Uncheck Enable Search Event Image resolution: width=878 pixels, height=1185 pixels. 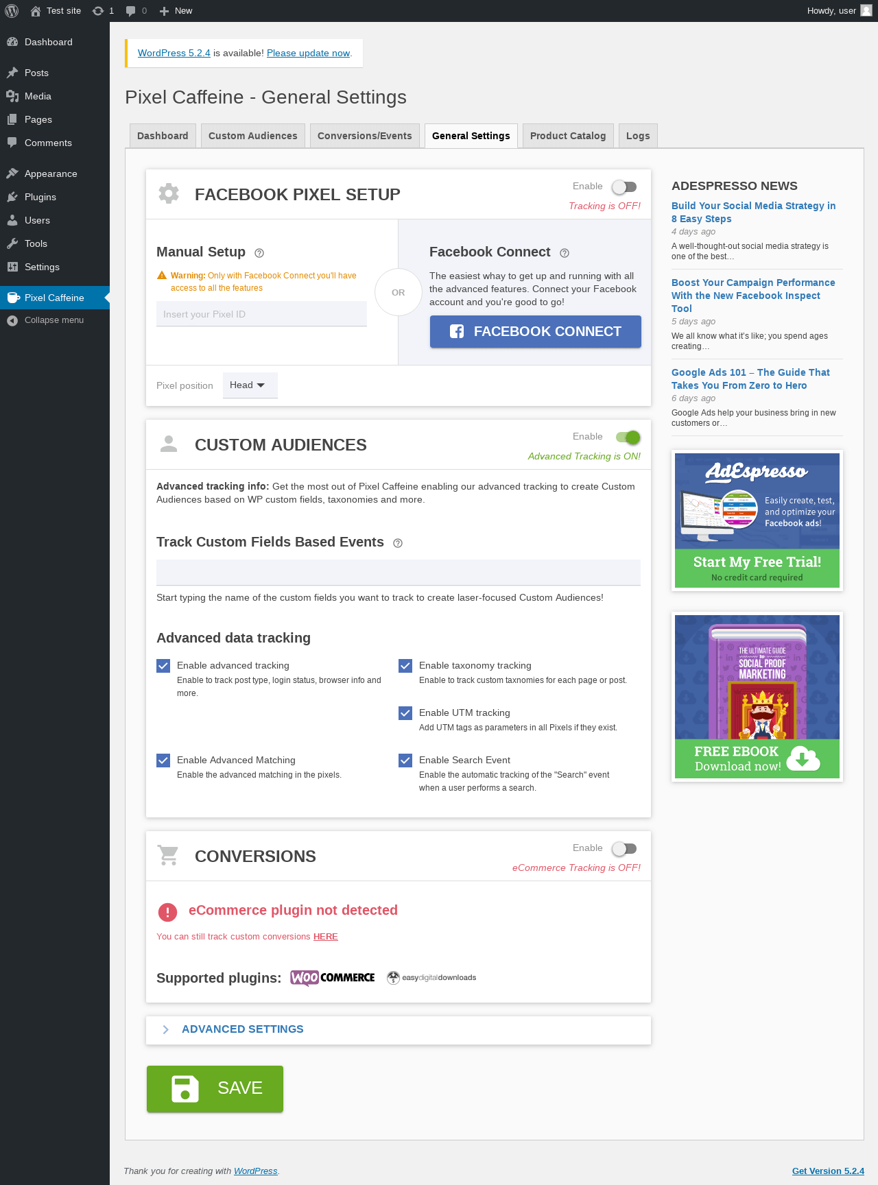click(x=405, y=760)
